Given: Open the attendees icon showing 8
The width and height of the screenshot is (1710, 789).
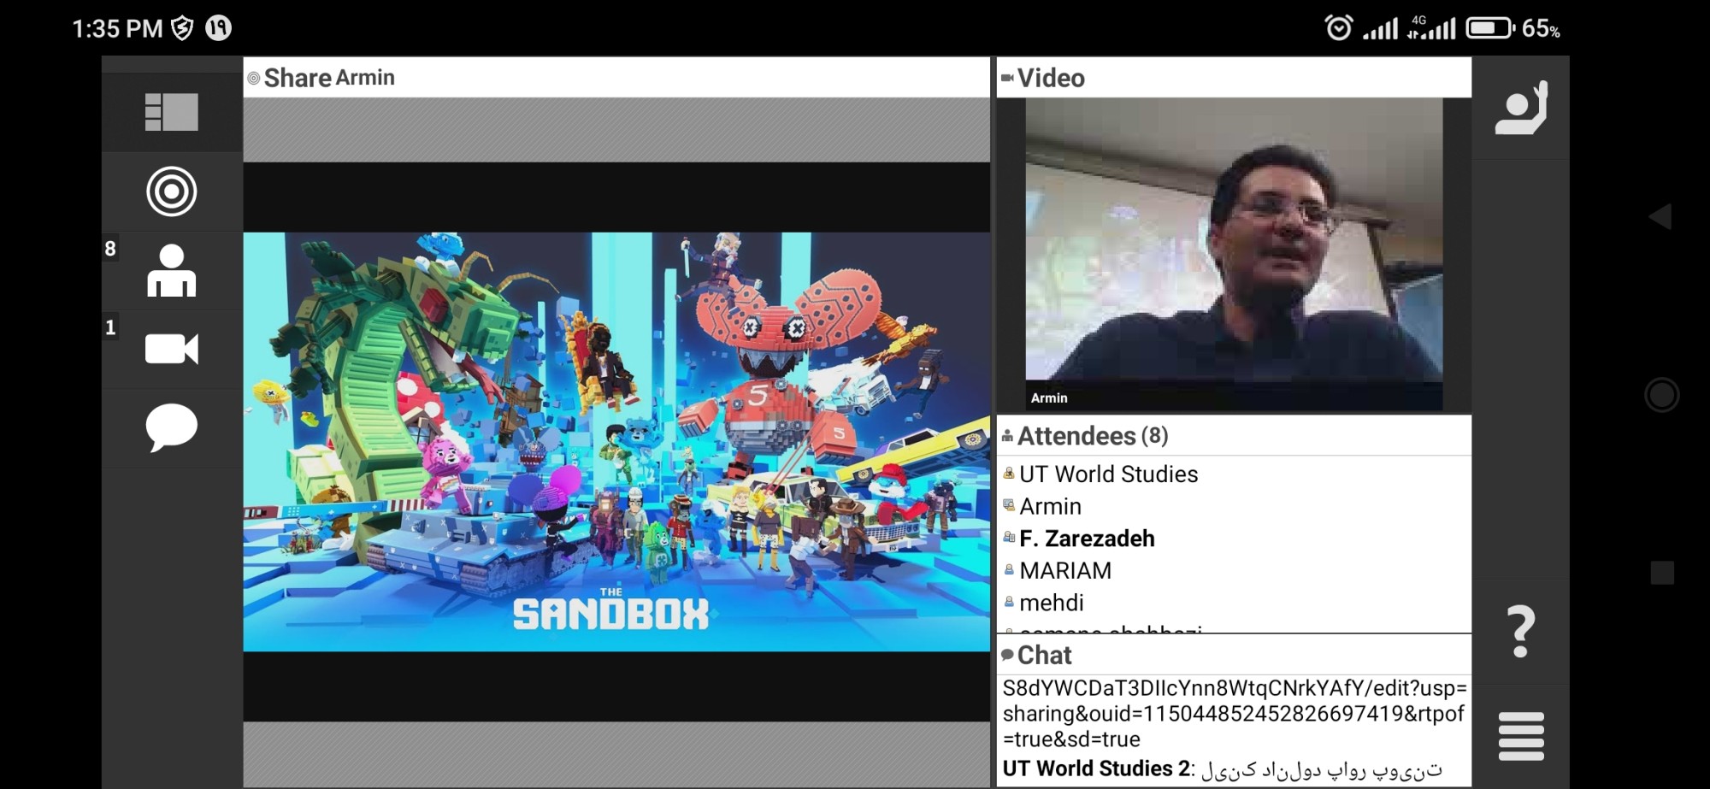Looking at the screenshot, I should tap(171, 270).
